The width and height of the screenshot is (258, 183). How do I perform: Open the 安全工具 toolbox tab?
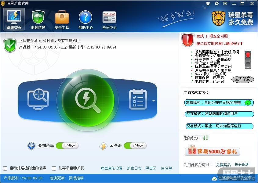(x=62, y=20)
